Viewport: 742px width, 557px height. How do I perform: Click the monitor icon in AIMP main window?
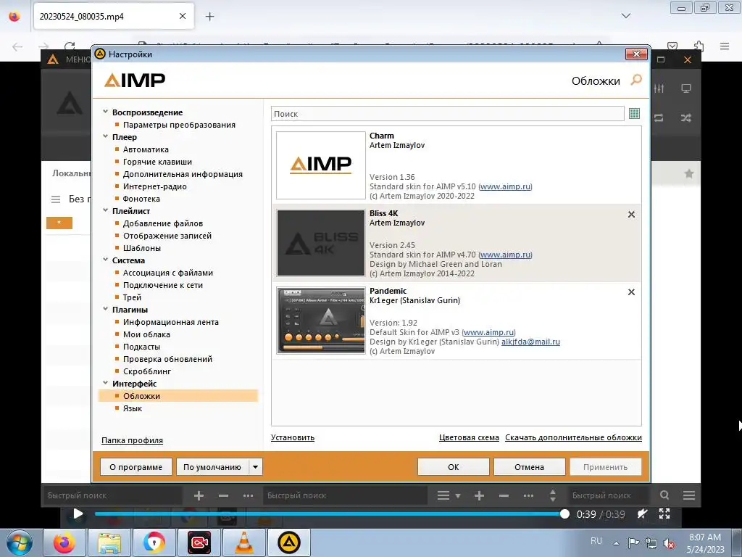tap(686, 88)
